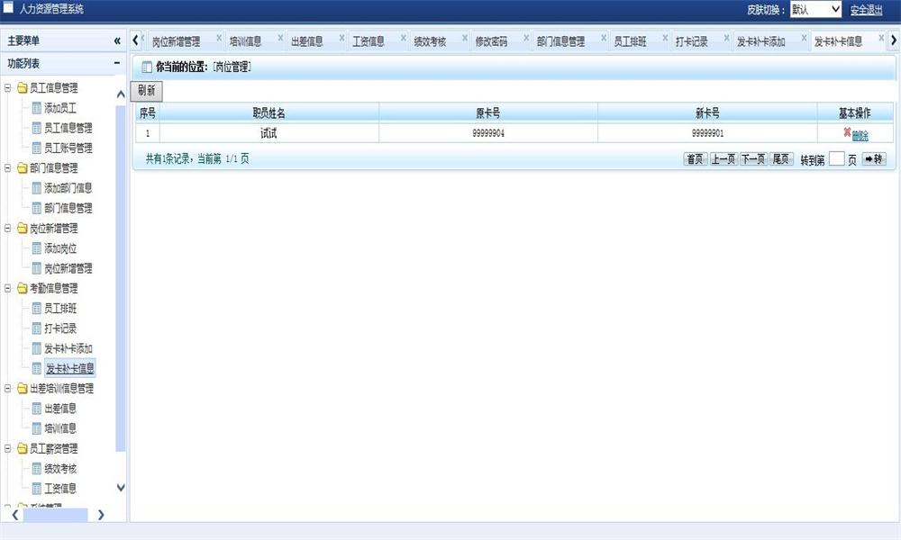Click the sidebar horizontal scrollbar thumb

(56, 515)
